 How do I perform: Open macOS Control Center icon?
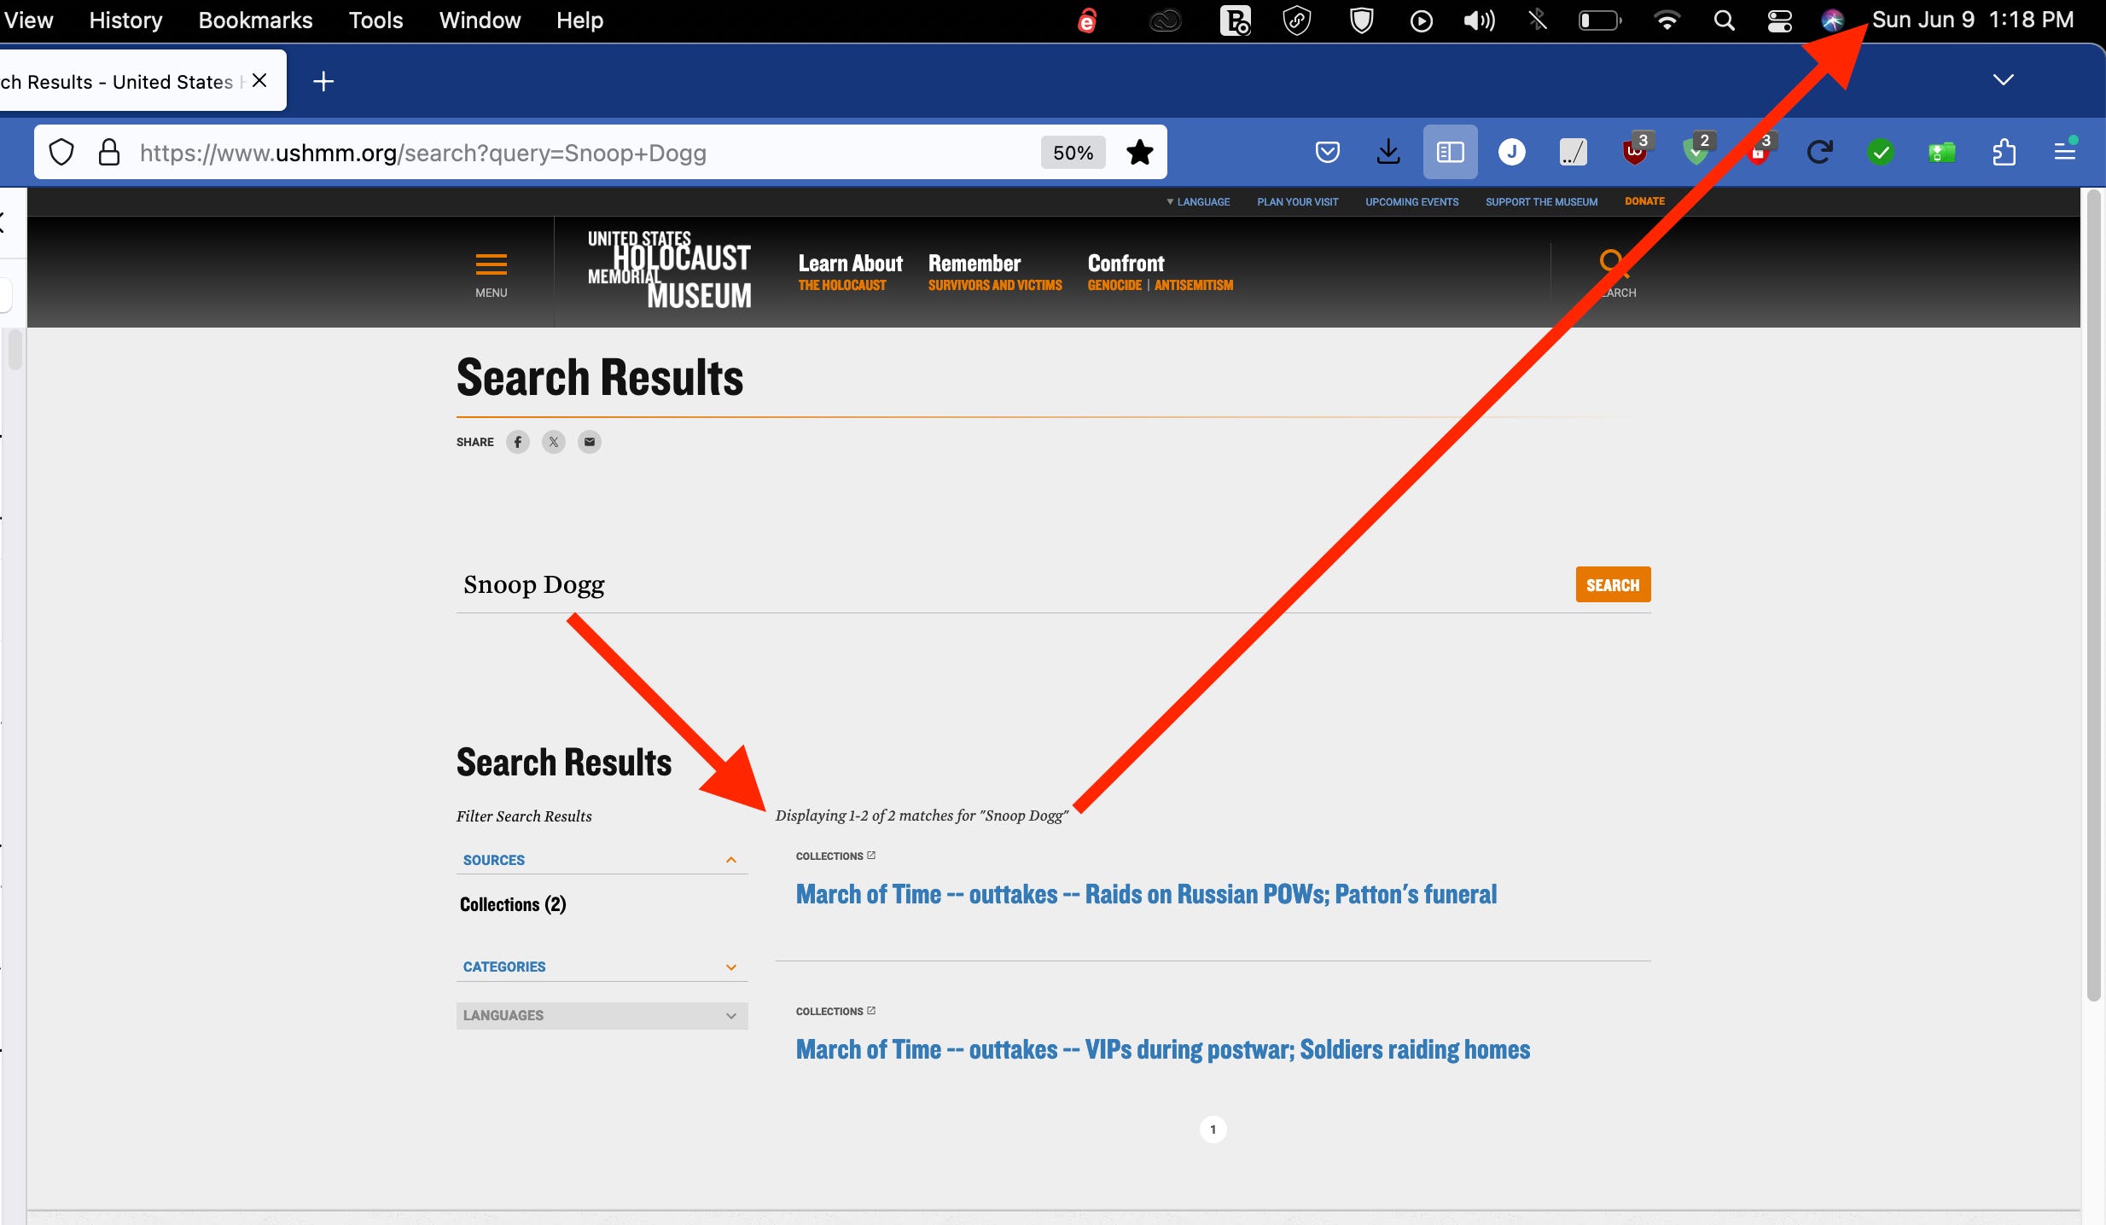1779,20
